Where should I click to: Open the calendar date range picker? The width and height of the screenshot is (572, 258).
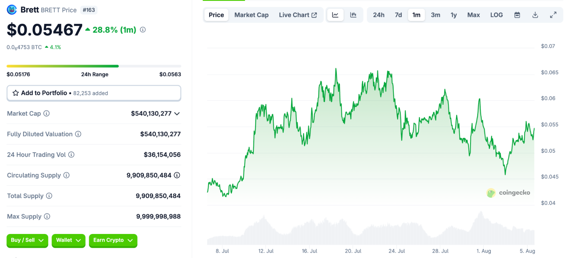(x=517, y=15)
